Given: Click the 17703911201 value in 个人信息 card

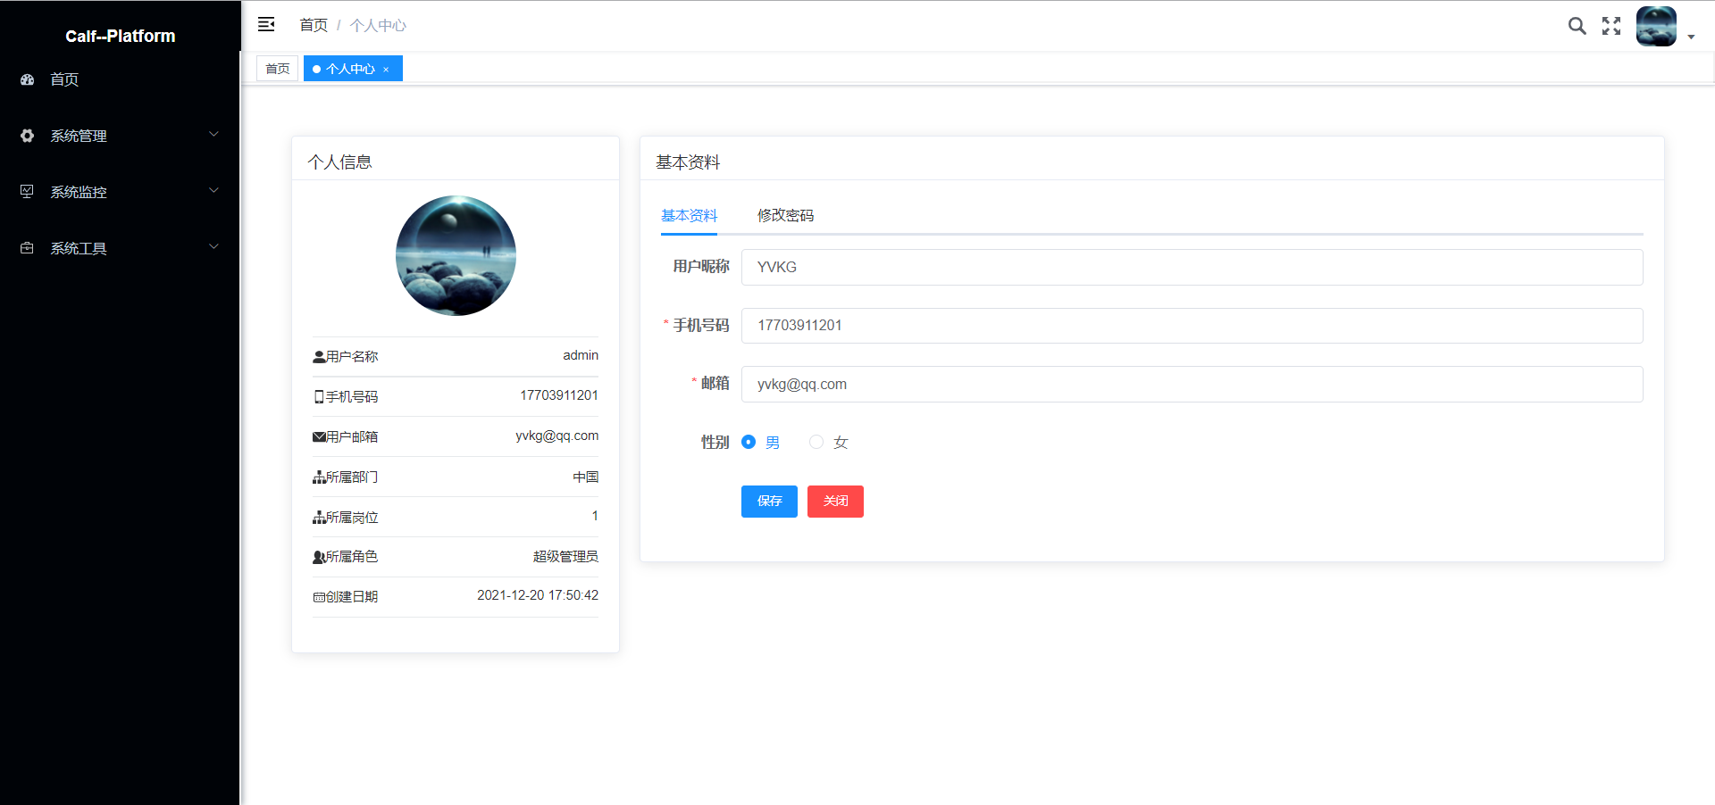Looking at the screenshot, I should [x=559, y=395].
